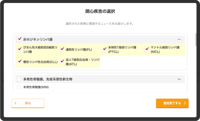Viewport: 200px width, 121px height.
Task: Check the 多発性骨髄腫、免疫系悪性新生物 group checkbox
Action: [x=19, y=79]
